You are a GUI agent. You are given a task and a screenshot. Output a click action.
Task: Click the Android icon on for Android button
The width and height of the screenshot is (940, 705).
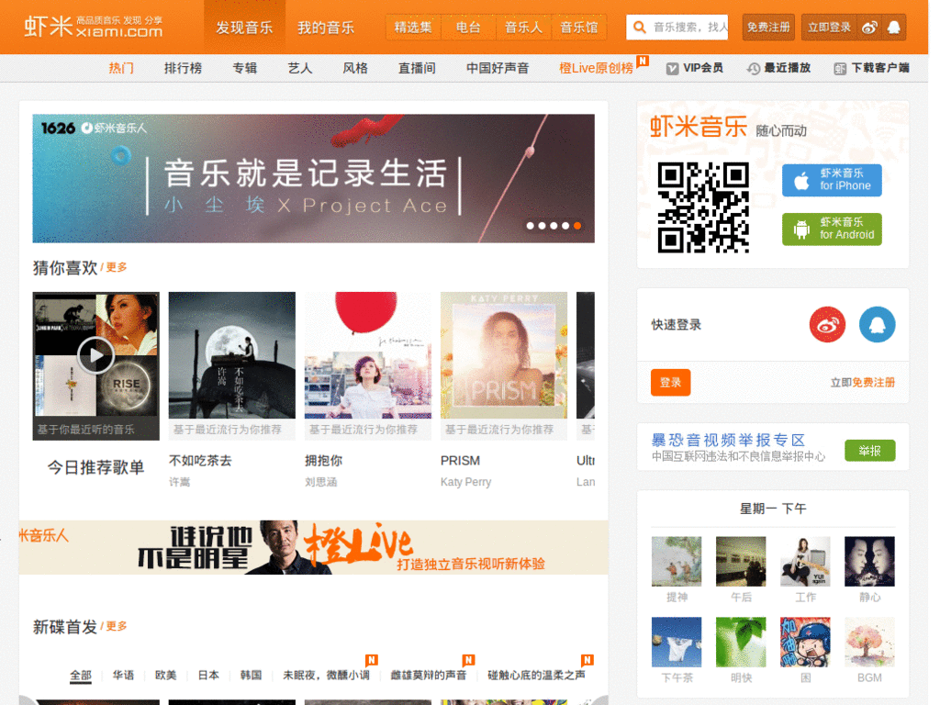[x=800, y=229]
